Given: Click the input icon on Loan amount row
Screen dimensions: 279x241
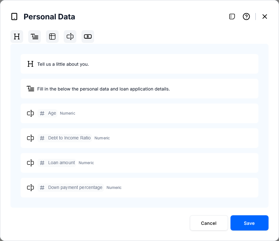Looking at the screenshot, I should 30,163.
